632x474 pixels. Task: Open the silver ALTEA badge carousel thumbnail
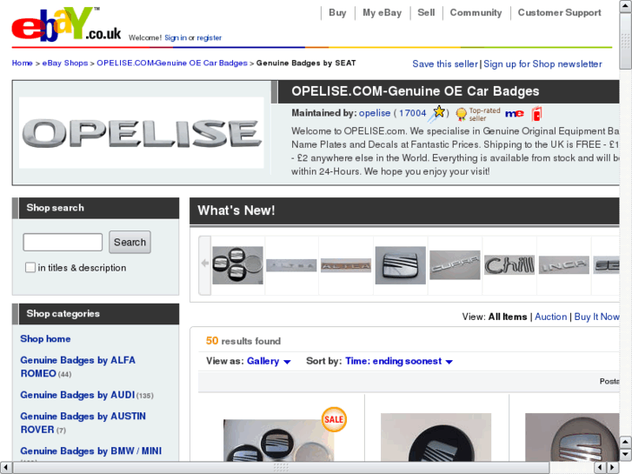pos(291,265)
